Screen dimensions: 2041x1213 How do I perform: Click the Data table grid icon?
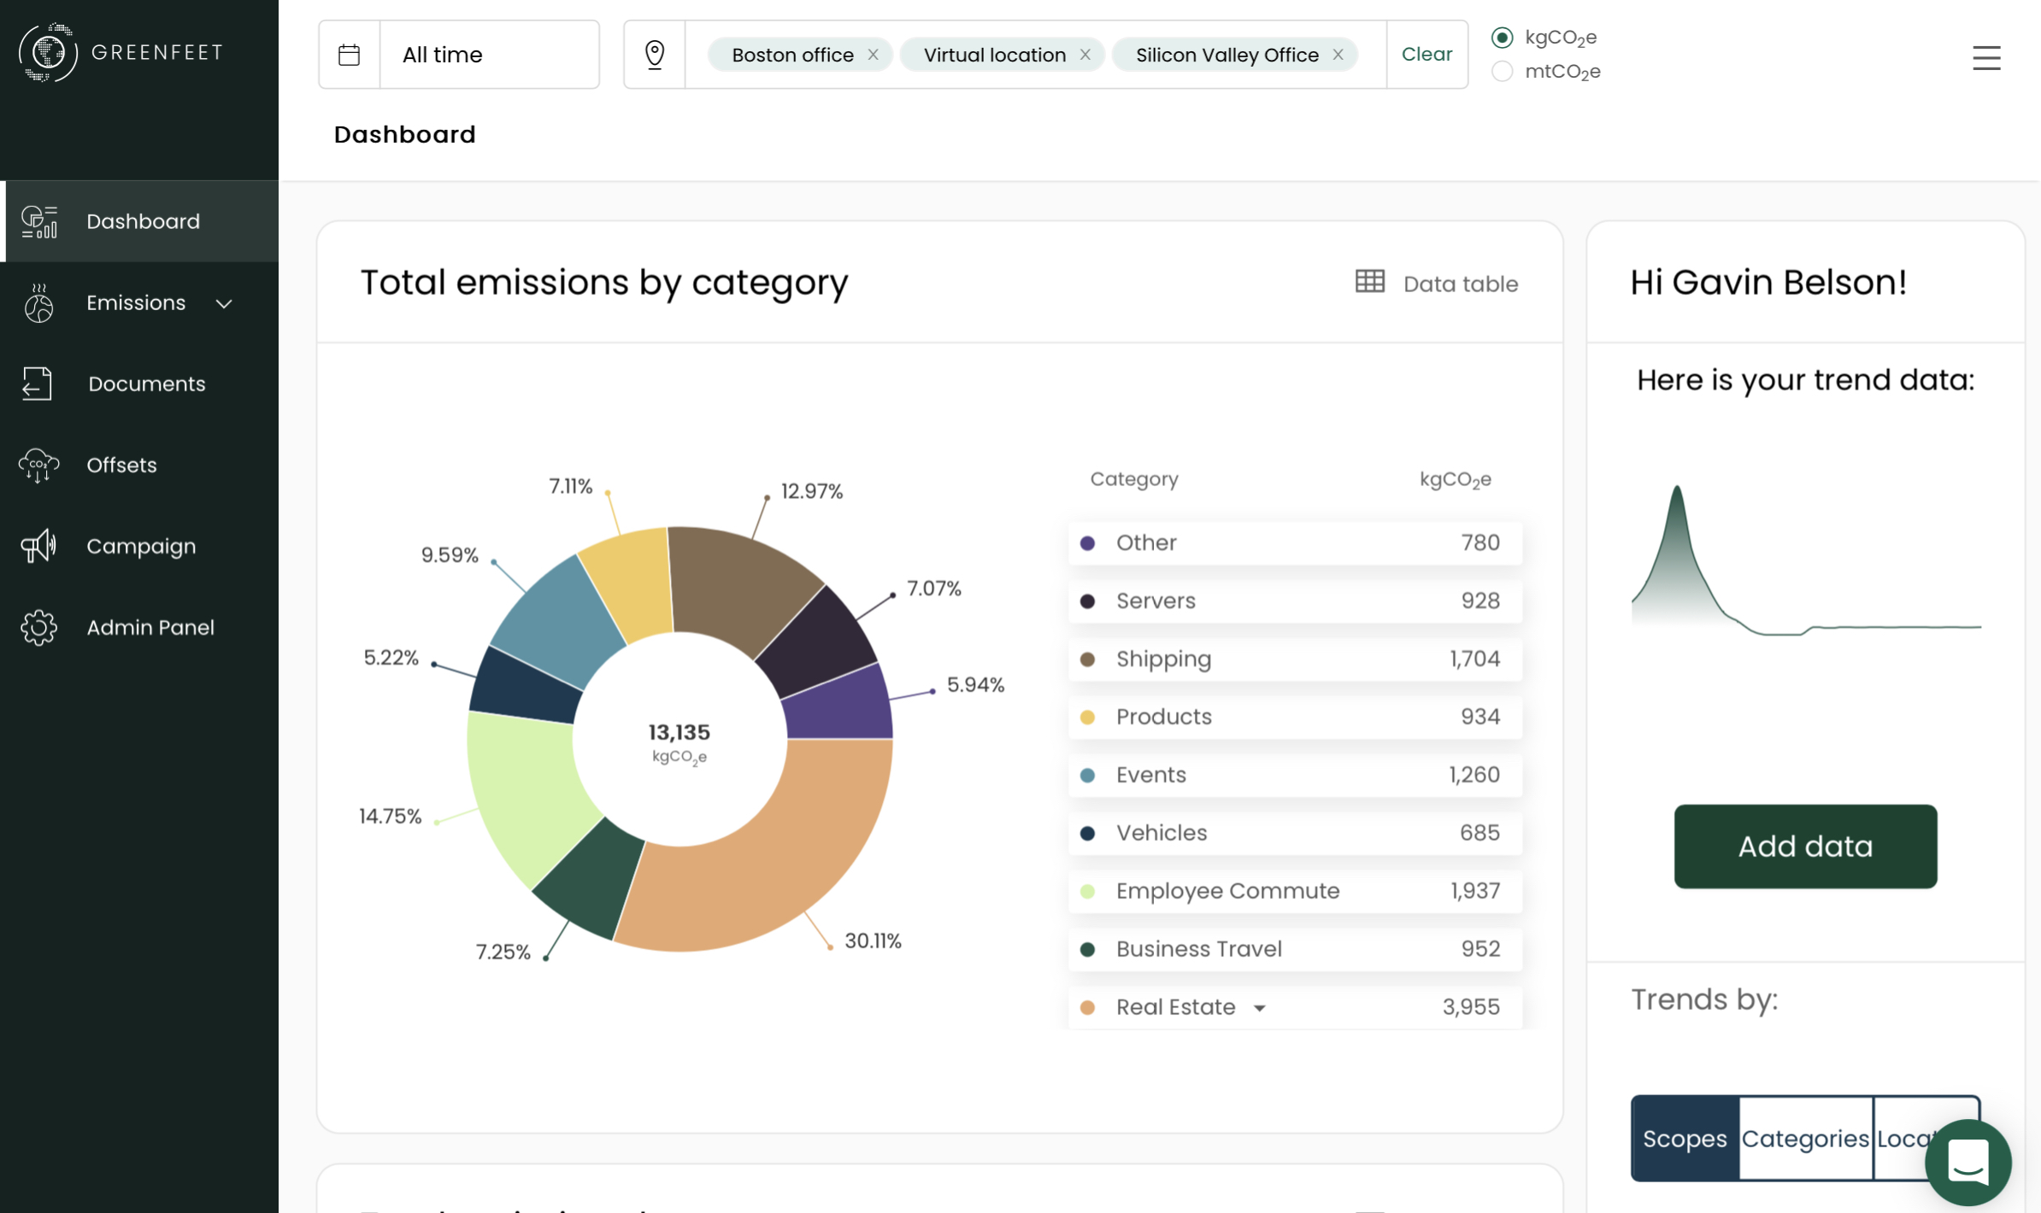point(1369,282)
